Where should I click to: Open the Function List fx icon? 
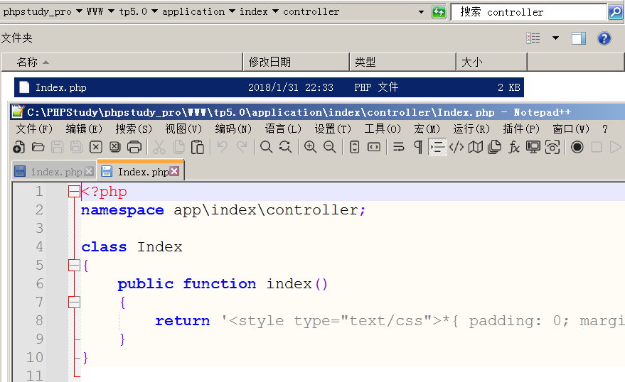[x=514, y=147]
